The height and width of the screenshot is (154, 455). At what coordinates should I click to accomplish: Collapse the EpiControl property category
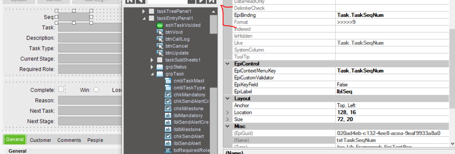[228, 64]
